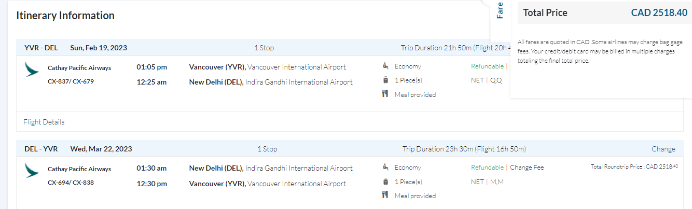
Task: Click the Itinerary Information heading
Action: (x=65, y=16)
